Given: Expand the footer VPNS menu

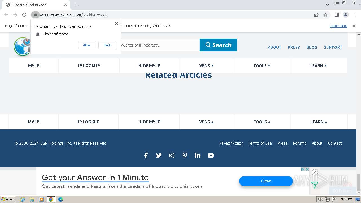Looking at the screenshot, I should 206,122.
